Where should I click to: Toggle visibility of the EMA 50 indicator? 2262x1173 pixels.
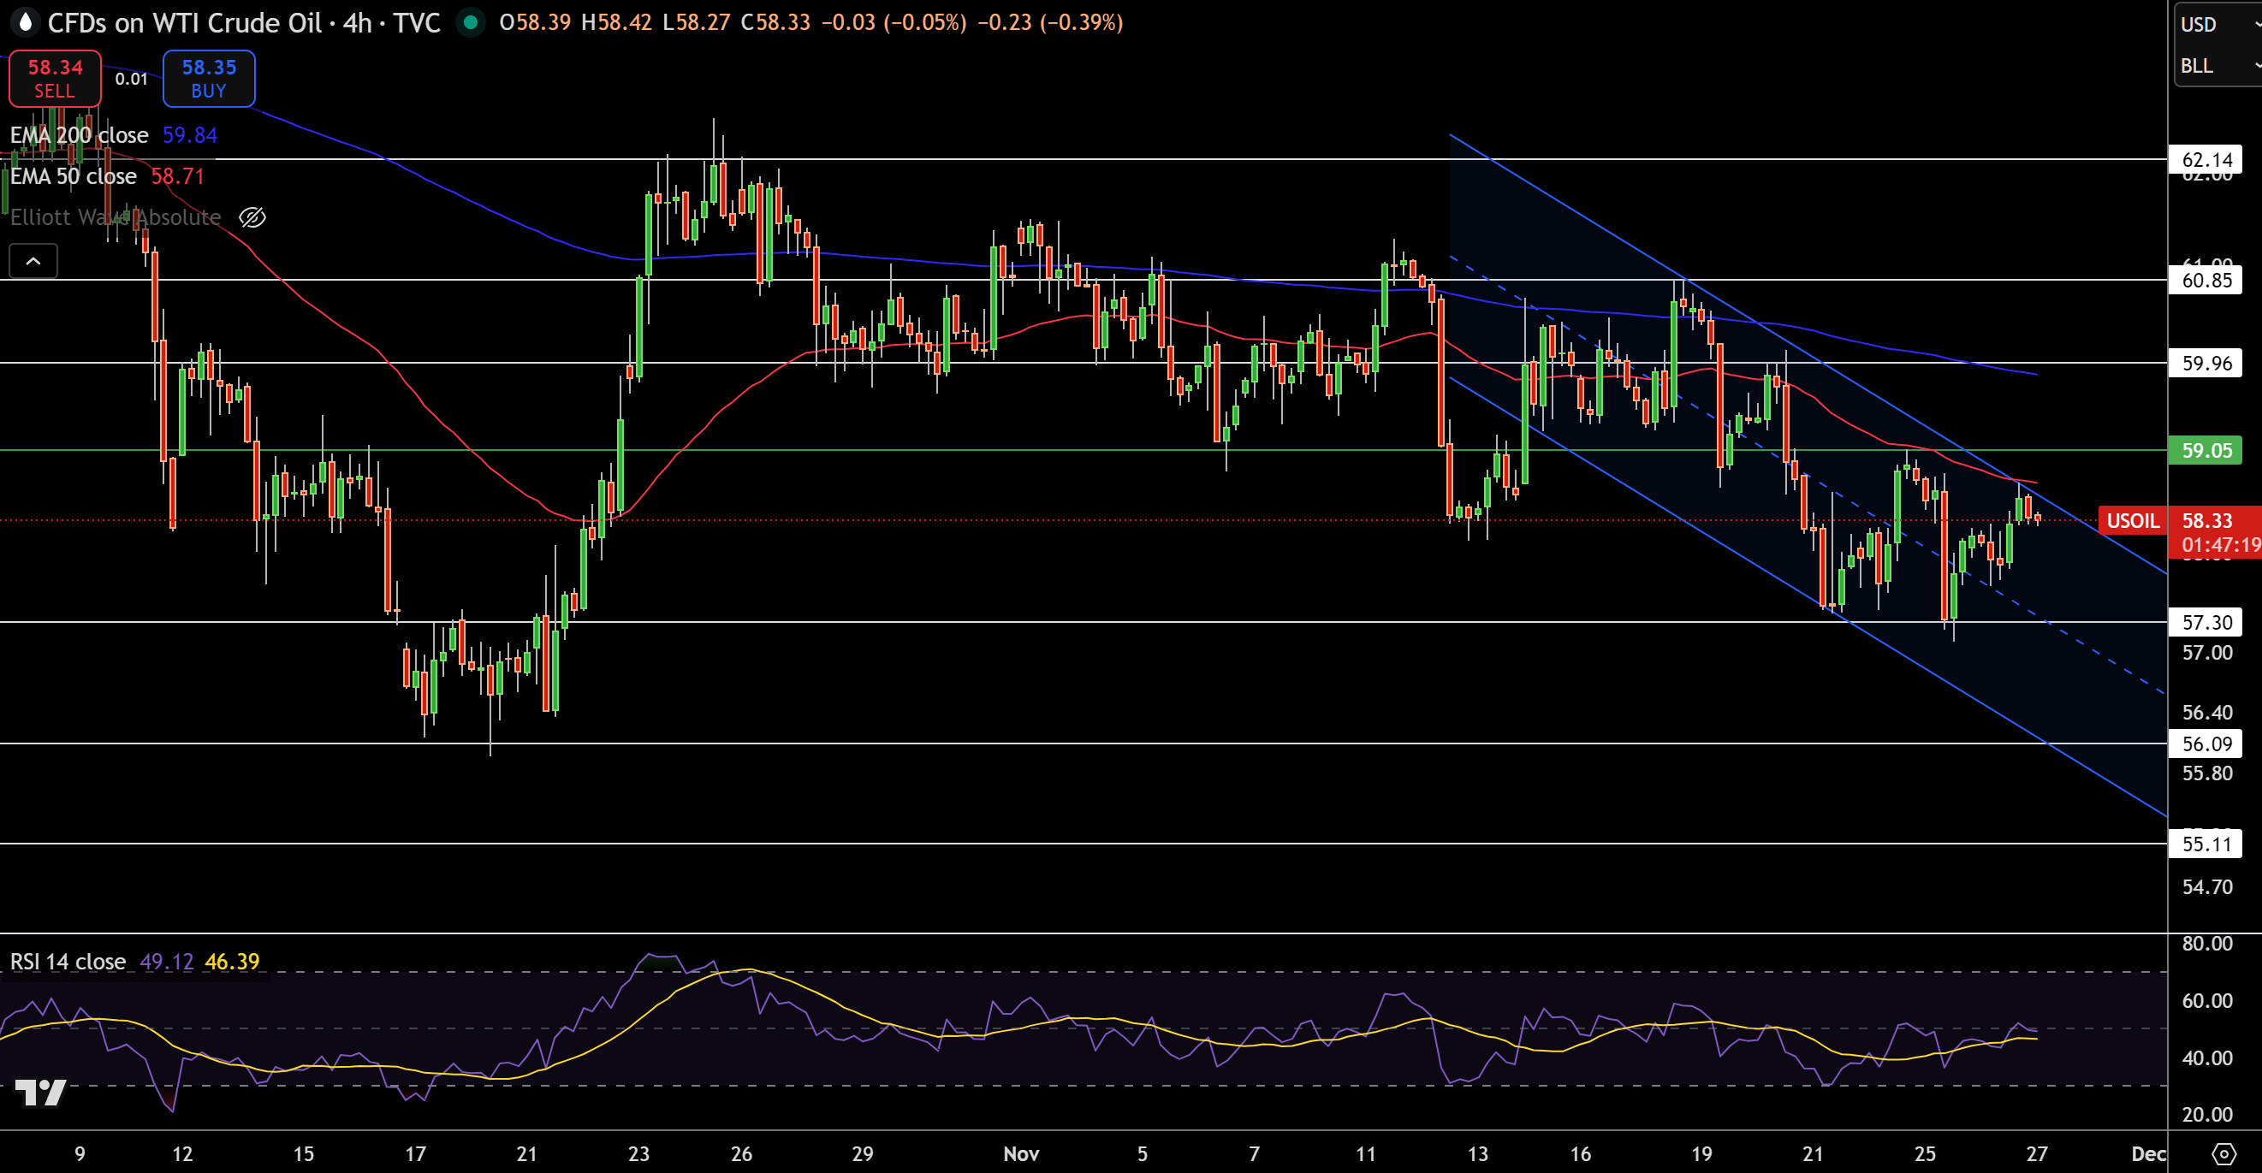tap(74, 175)
